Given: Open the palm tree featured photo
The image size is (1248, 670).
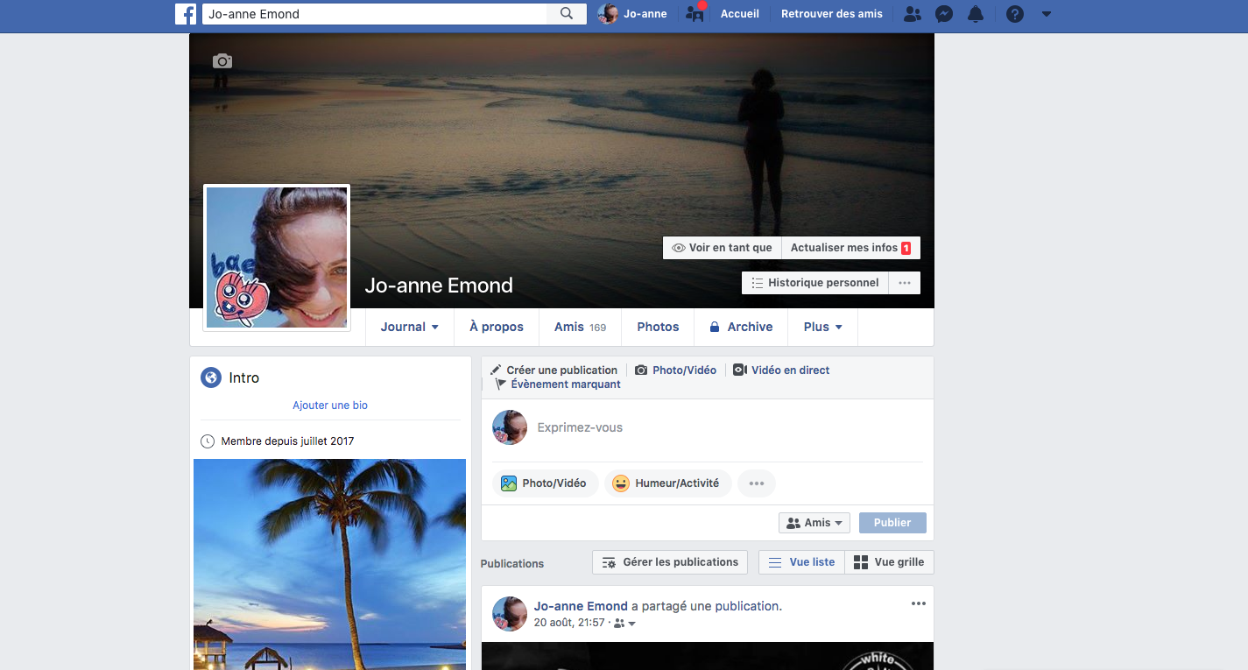Looking at the screenshot, I should (329, 564).
